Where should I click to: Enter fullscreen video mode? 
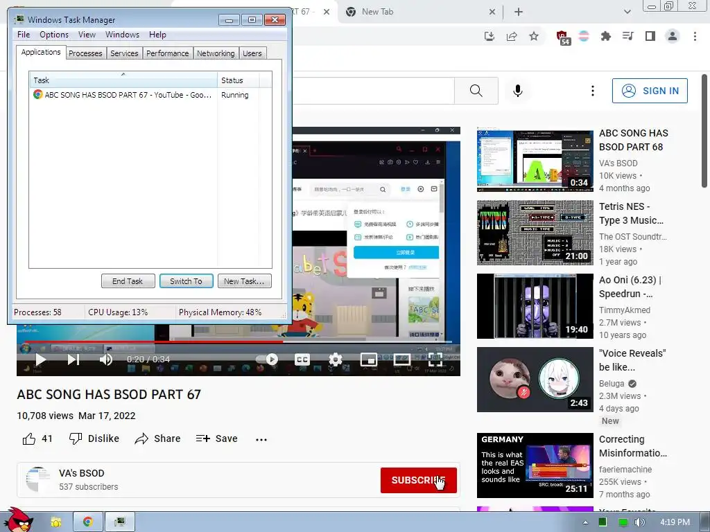(x=435, y=360)
